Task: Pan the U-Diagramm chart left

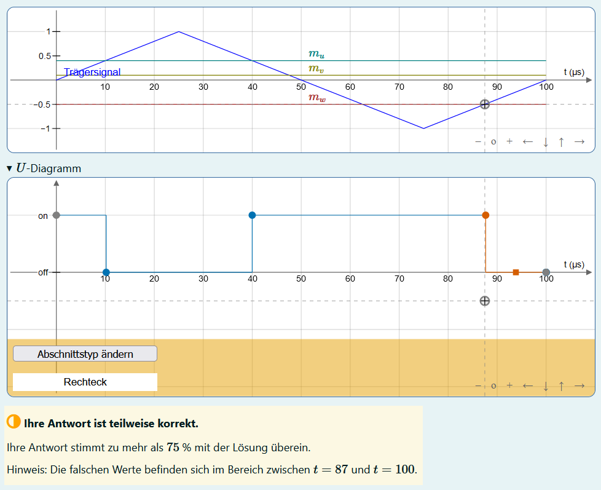Action: [527, 385]
